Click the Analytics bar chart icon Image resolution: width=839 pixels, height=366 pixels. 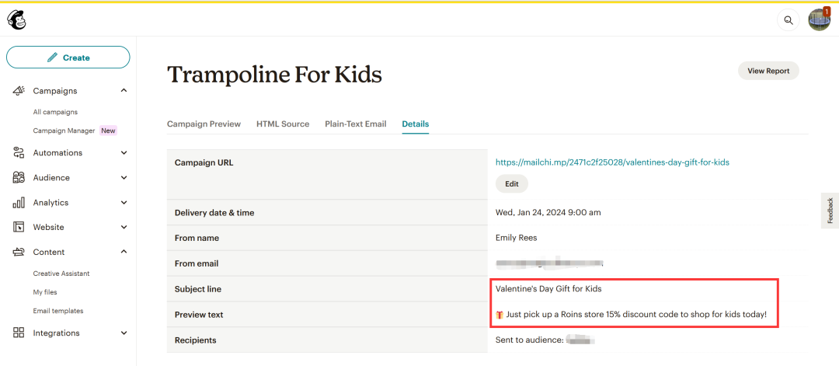coord(19,203)
